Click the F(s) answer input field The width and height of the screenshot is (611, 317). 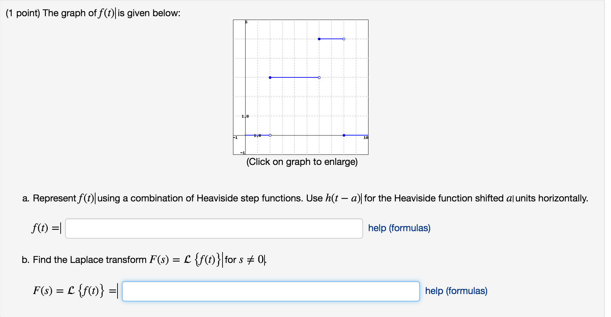pyautogui.click(x=271, y=291)
